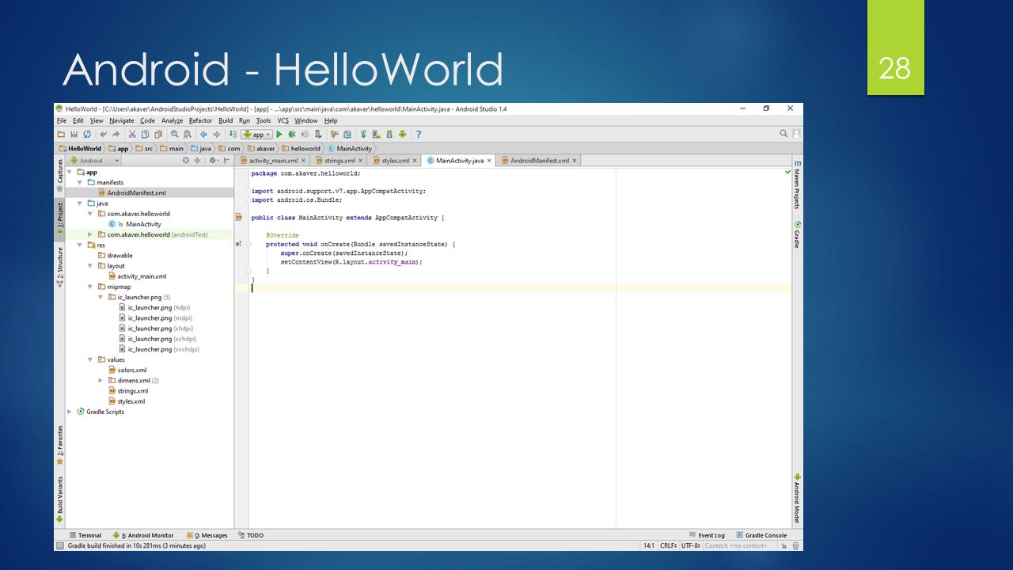Open the Refactor menu
This screenshot has width=1013, height=570.
(200, 120)
